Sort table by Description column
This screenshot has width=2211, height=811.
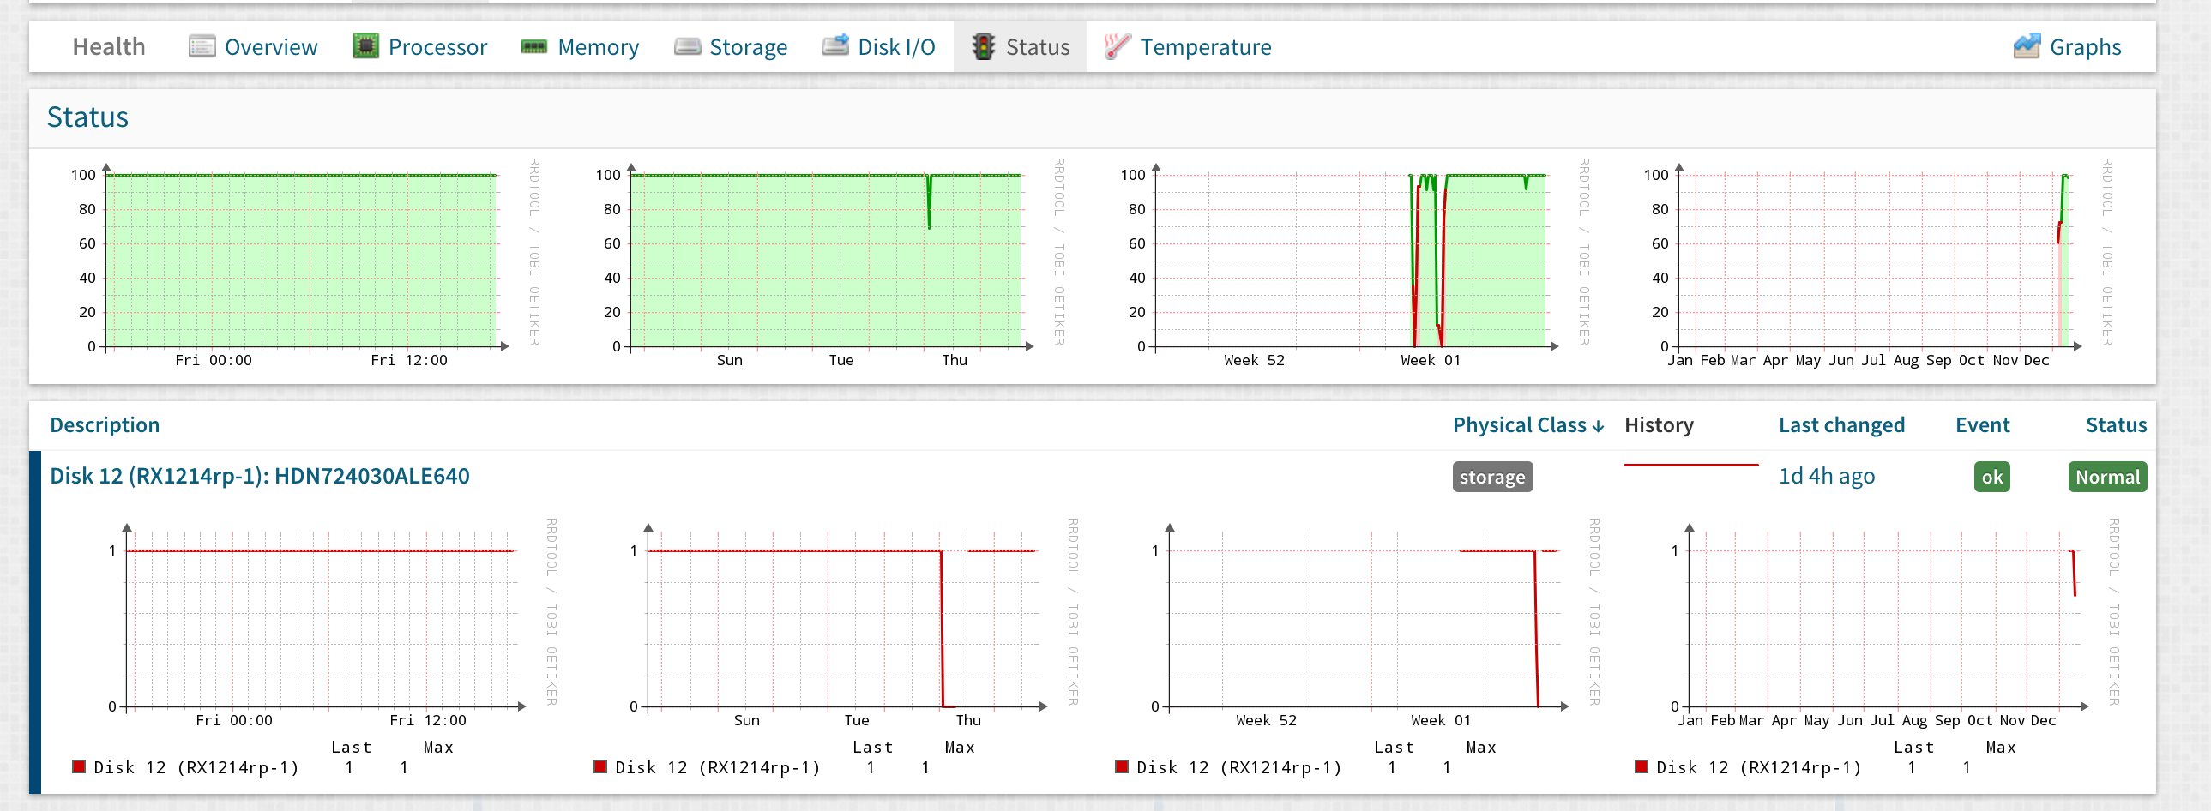(105, 425)
